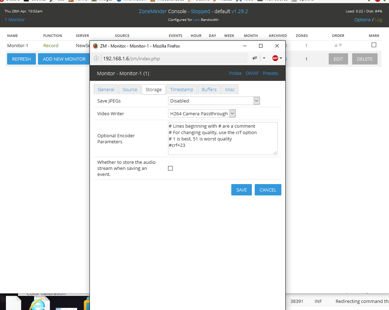Open the Timestamp tab
Screen dimensions: 389x310
[182, 90]
